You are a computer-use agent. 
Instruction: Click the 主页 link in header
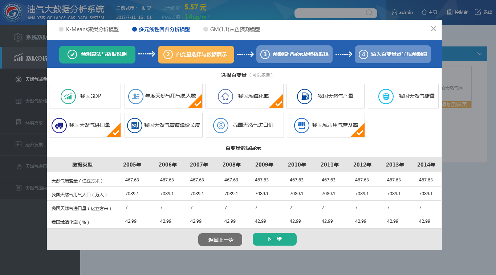433,12
